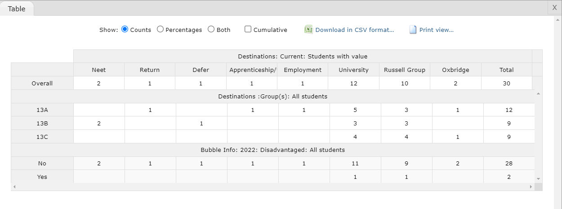
Task: Click 13A University value 5
Action: pos(355,110)
